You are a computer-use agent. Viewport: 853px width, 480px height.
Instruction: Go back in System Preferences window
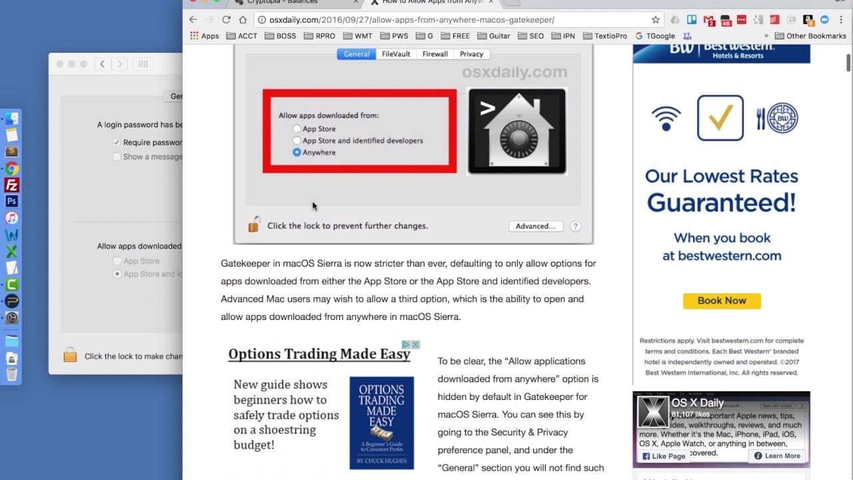[102, 64]
